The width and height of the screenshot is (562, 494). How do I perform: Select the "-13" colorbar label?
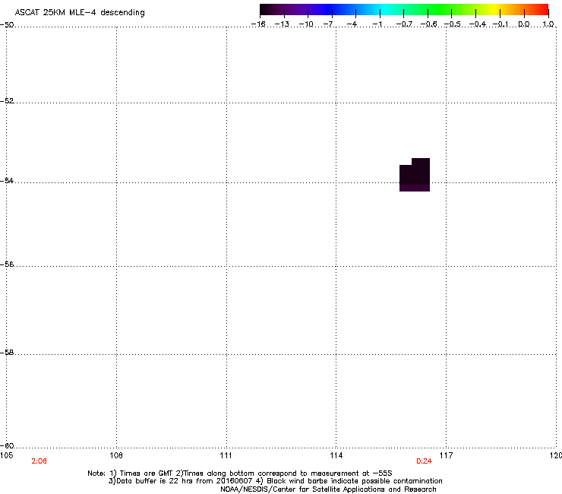[282, 24]
